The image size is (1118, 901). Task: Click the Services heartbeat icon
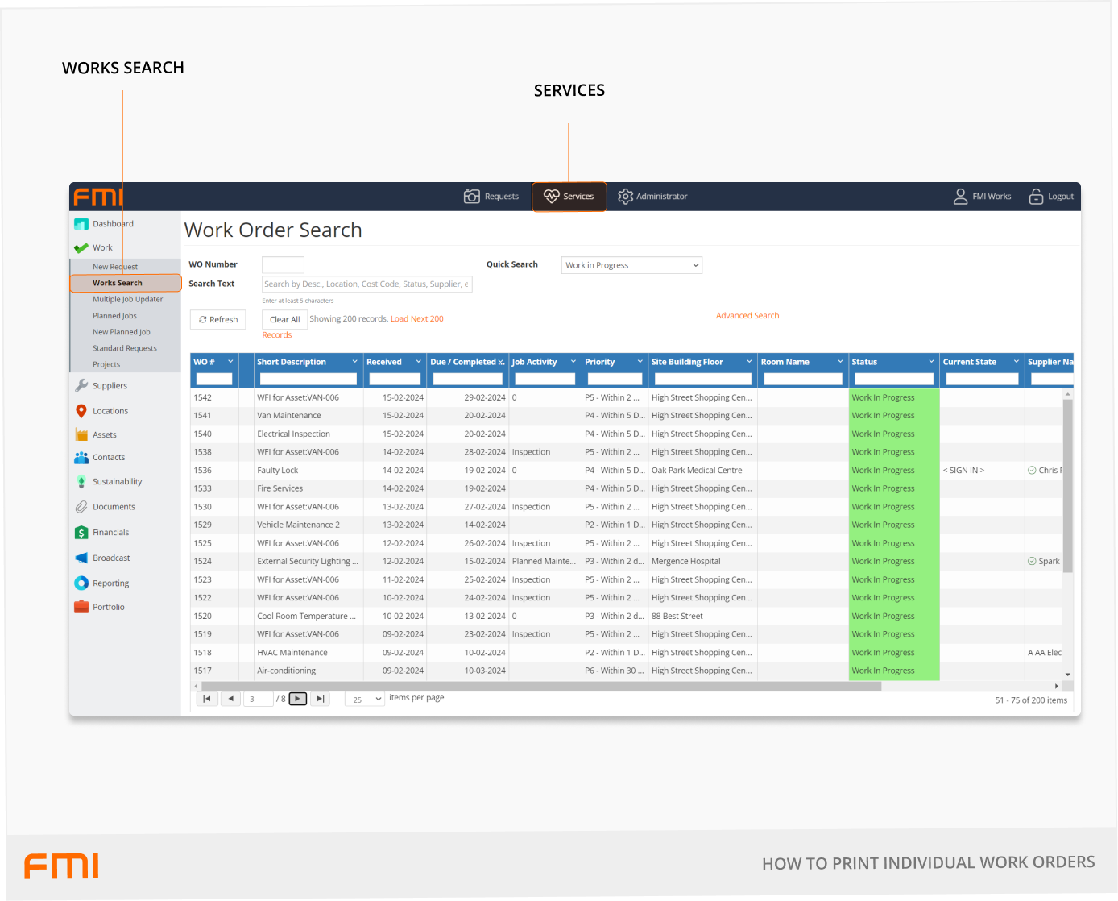click(552, 197)
